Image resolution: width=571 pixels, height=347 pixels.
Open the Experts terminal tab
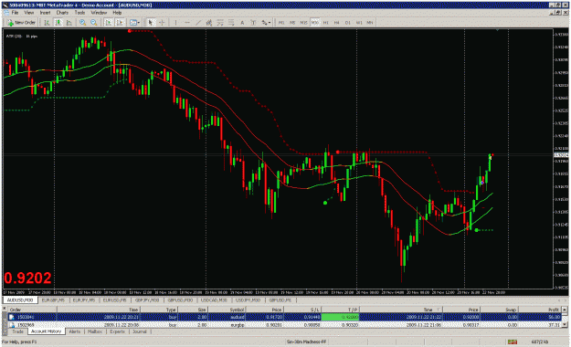(x=117, y=331)
